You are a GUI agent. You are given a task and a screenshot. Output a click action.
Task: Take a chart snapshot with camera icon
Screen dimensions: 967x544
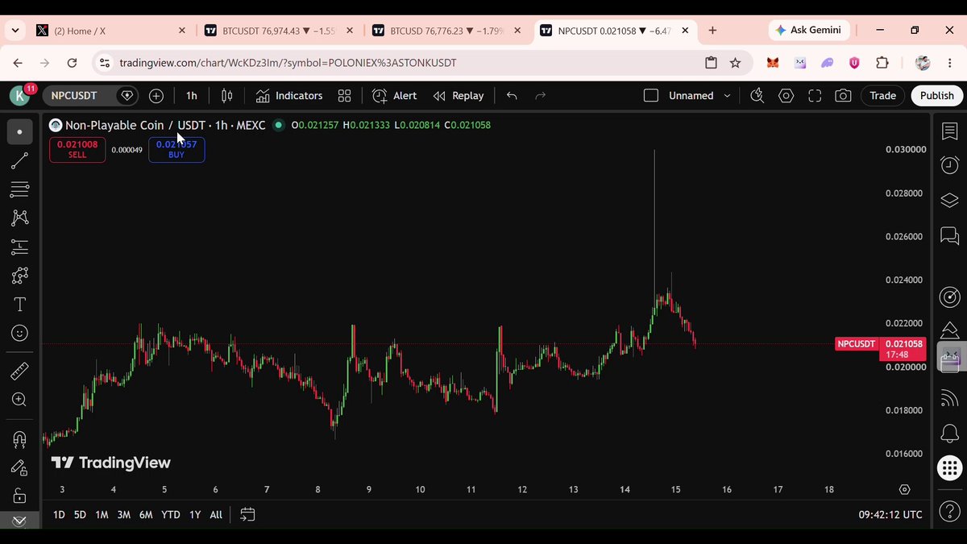point(843,96)
